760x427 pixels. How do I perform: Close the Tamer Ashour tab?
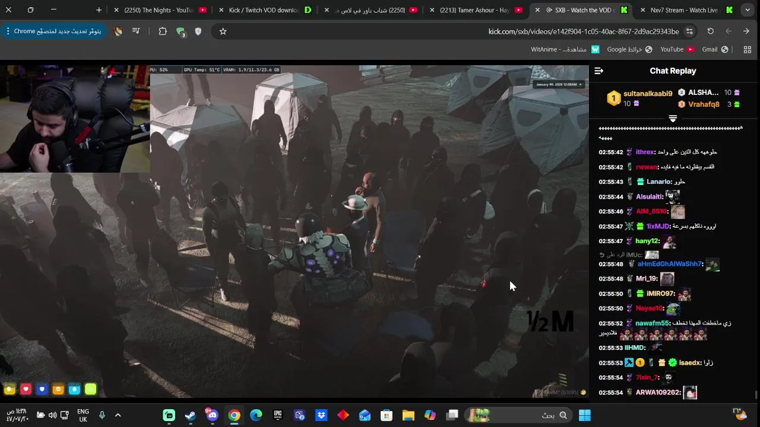pos(432,10)
